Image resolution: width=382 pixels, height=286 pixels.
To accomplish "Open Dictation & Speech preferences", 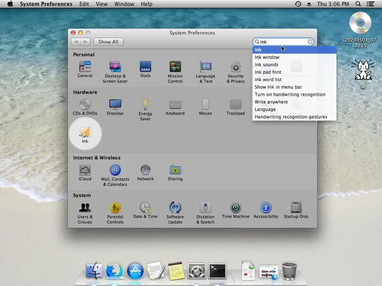I will [x=206, y=213].
